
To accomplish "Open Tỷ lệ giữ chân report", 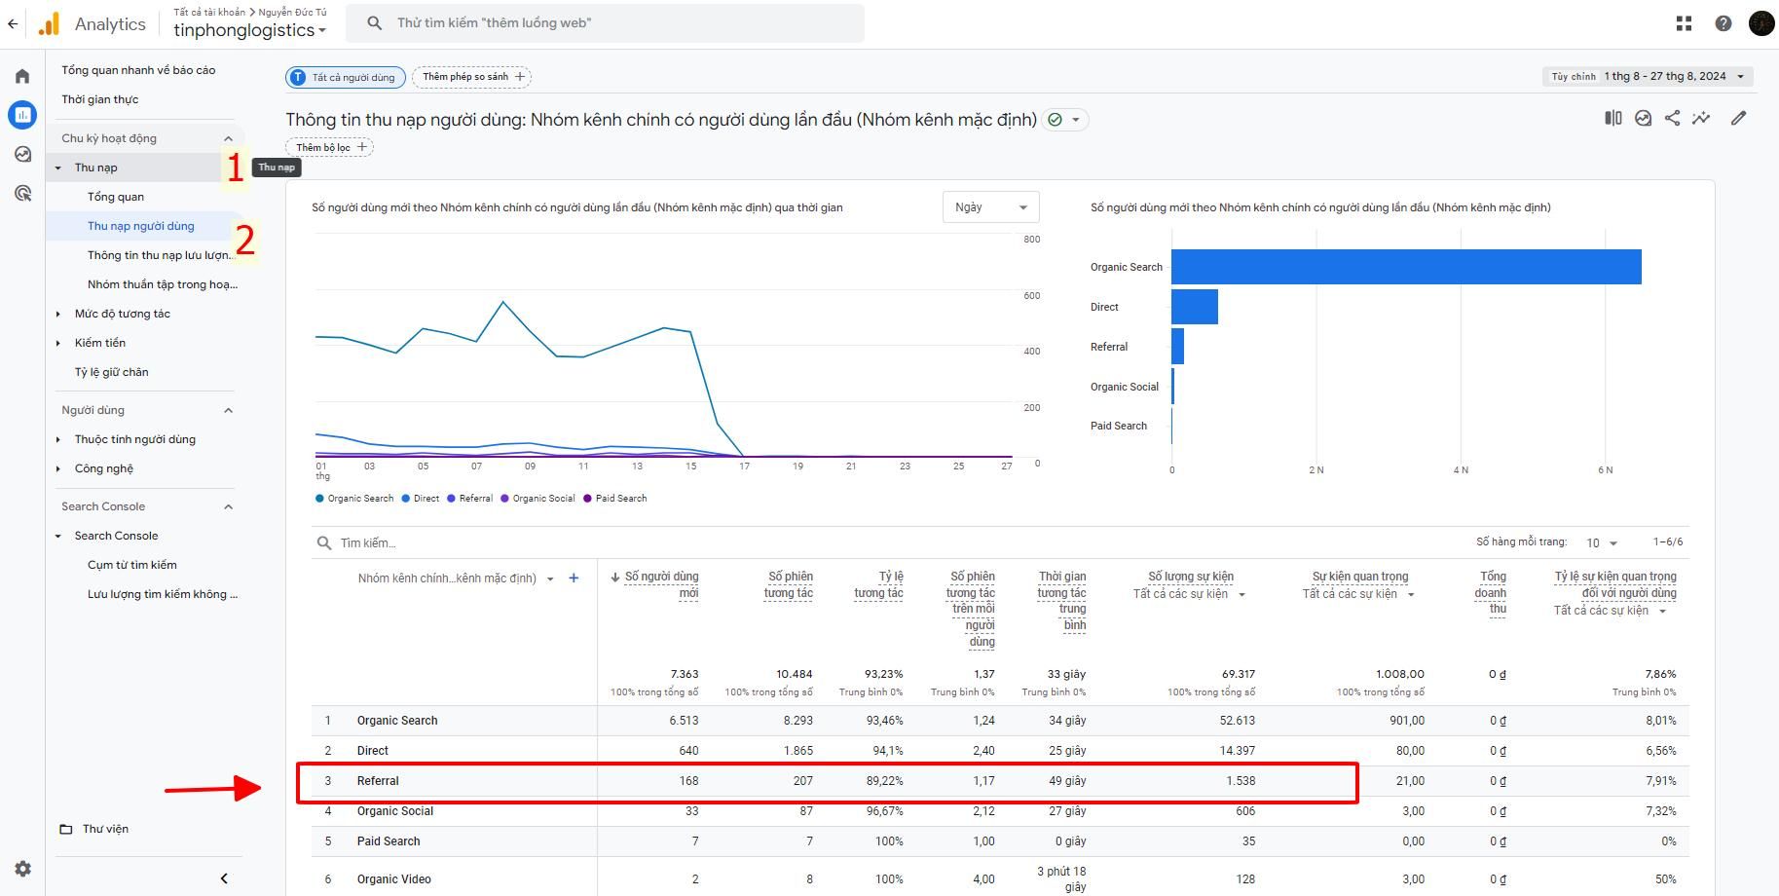I will [x=112, y=372].
